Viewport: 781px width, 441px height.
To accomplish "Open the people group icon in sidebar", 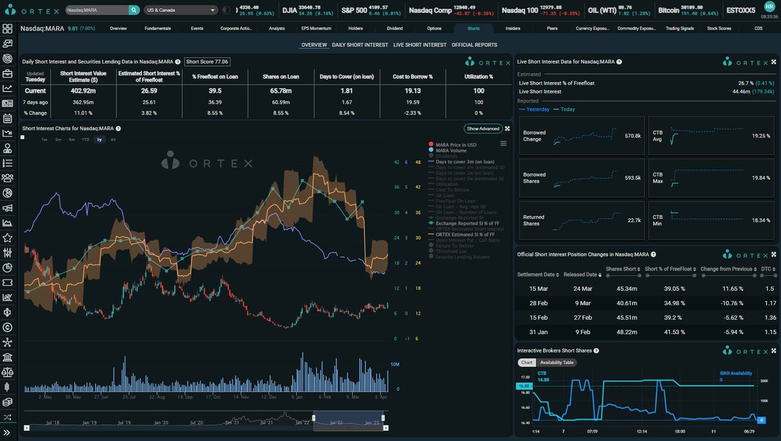I will [x=8, y=178].
